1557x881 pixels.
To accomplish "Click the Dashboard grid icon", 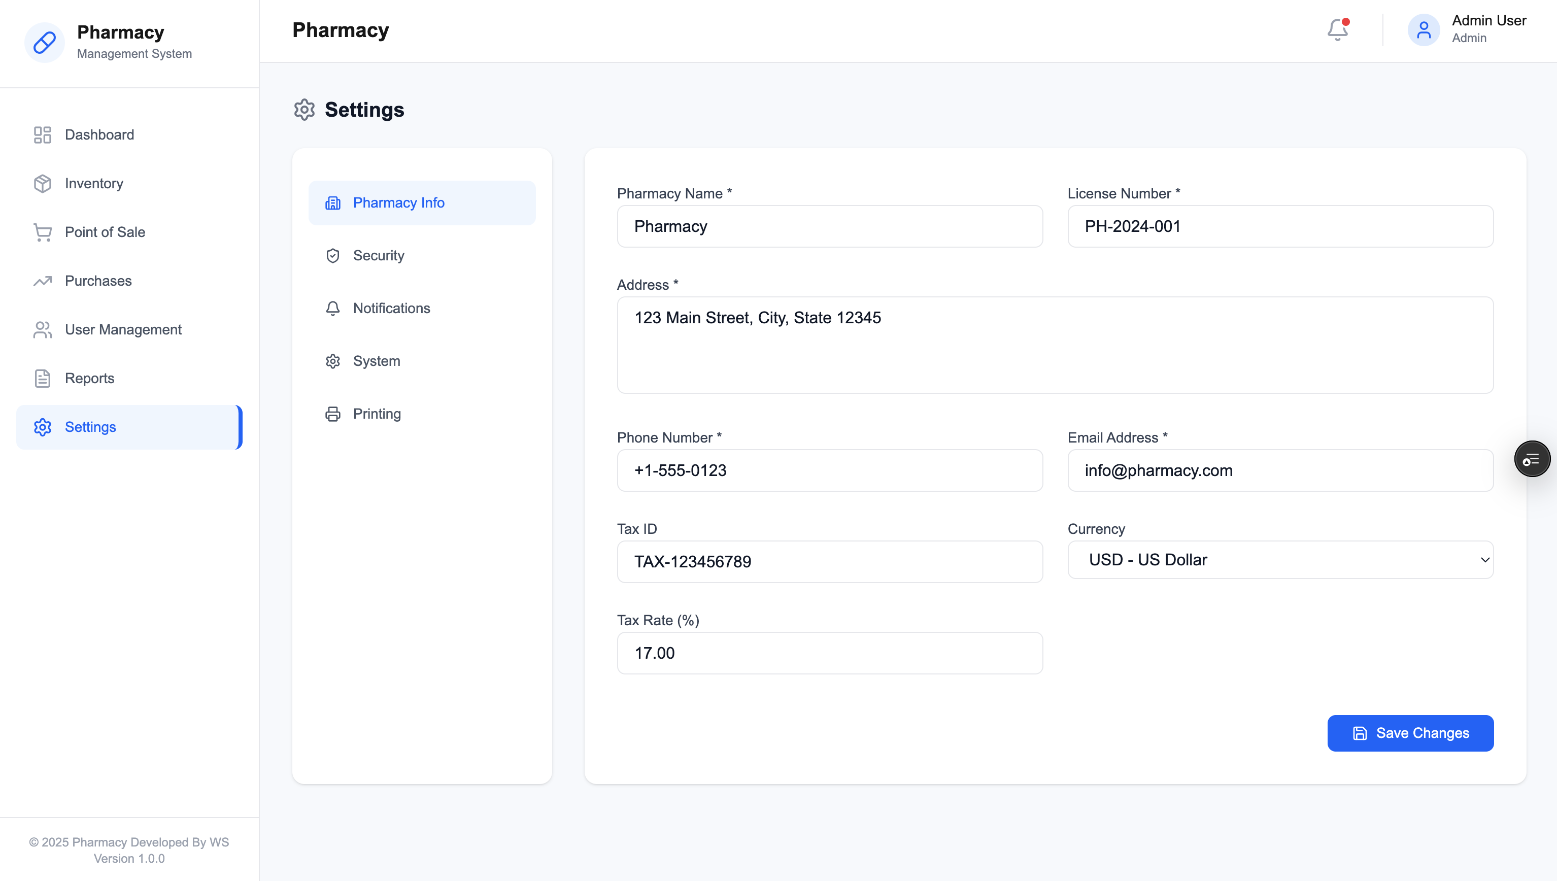I will pyautogui.click(x=42, y=134).
